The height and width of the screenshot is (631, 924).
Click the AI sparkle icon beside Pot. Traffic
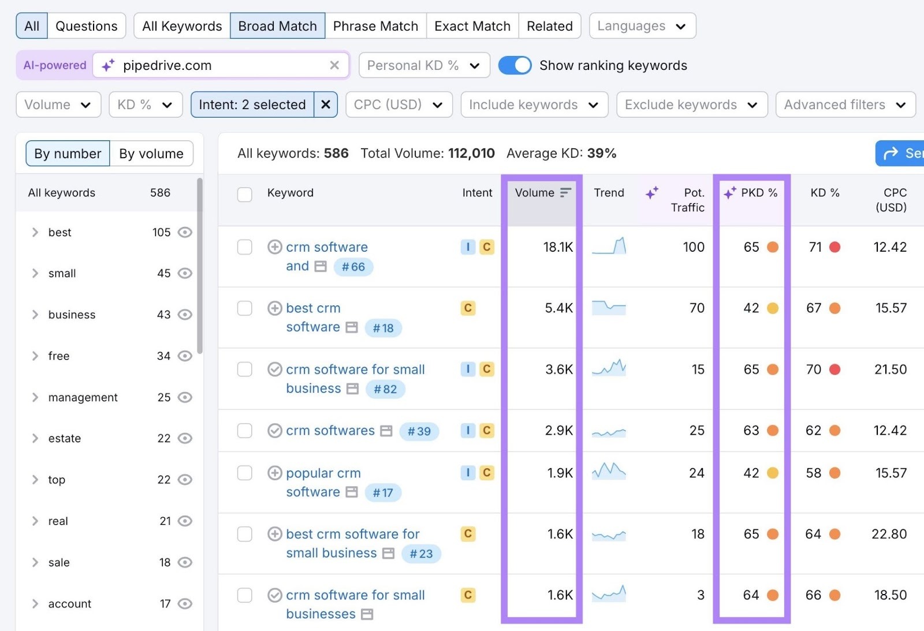click(x=652, y=193)
